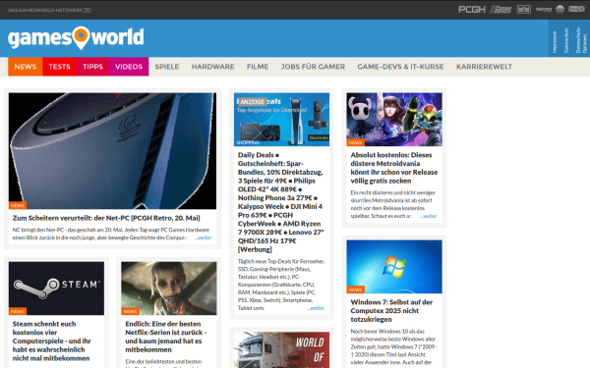Open the Netflix series article thumbnail

(x=169, y=289)
